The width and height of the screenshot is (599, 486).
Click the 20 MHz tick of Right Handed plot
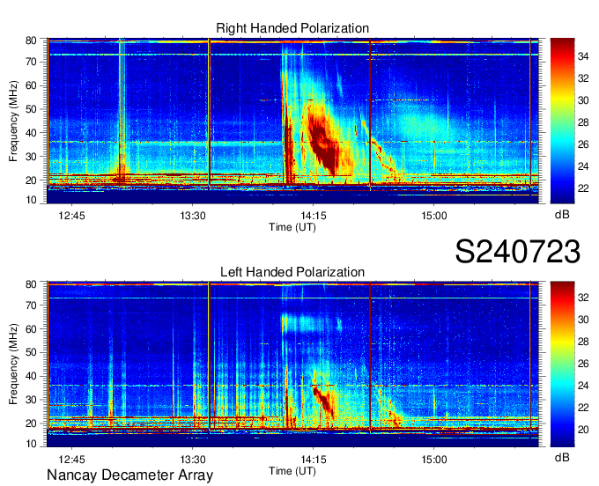(31, 180)
